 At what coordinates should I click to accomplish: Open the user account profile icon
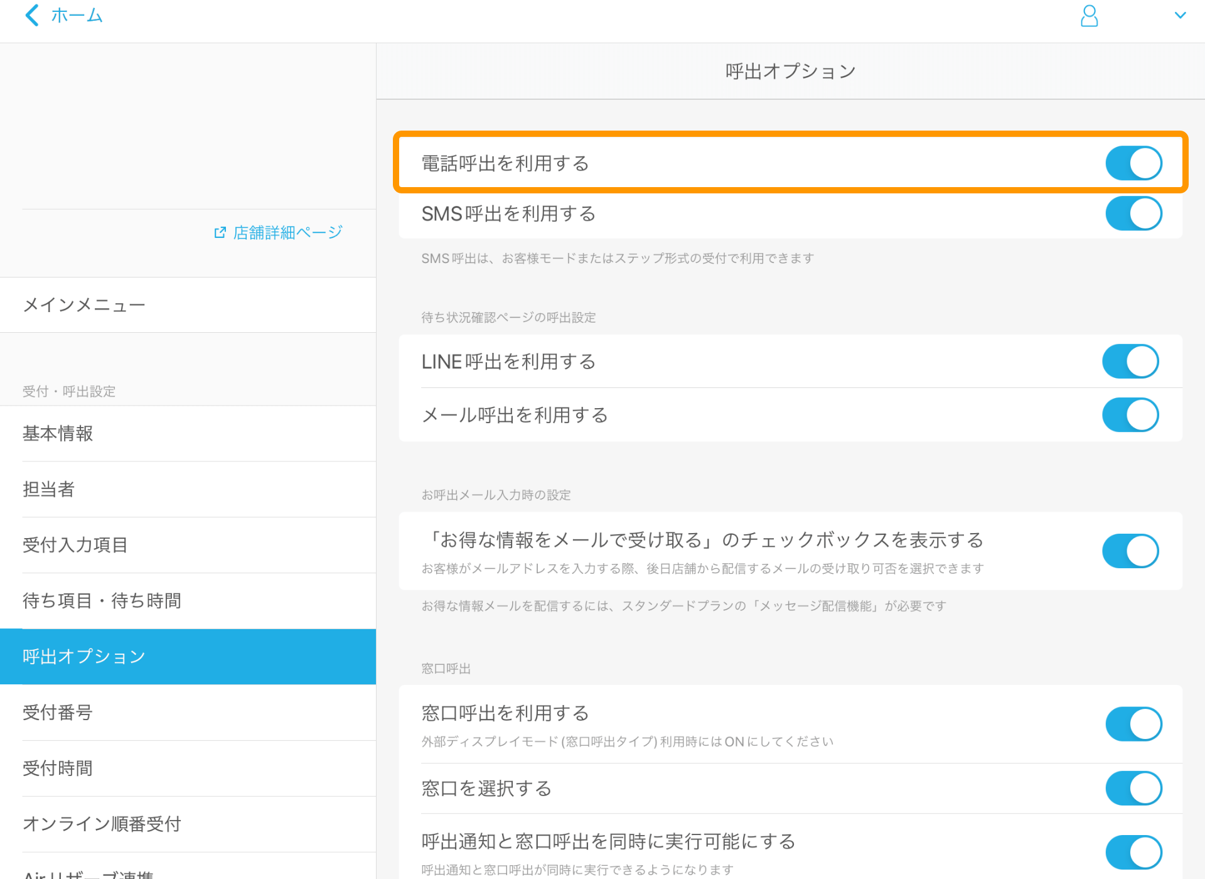[x=1089, y=16]
